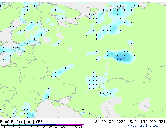This screenshot has height=128, width=166.
Task: Click the legend label "45"
Action: [x=75, y=127]
